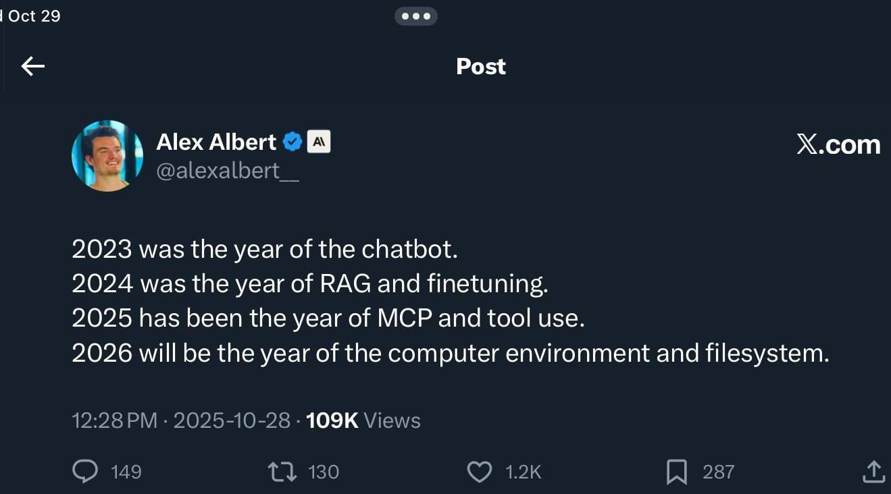Open the more options menu (three dots)

[x=415, y=16]
